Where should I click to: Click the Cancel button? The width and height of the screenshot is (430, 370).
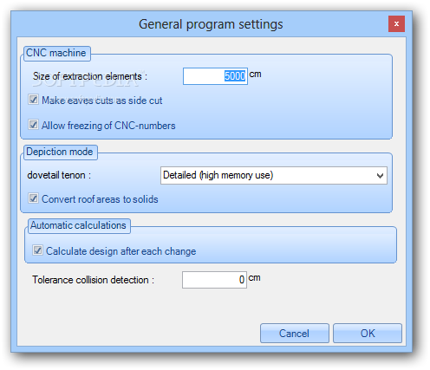pyautogui.click(x=294, y=334)
